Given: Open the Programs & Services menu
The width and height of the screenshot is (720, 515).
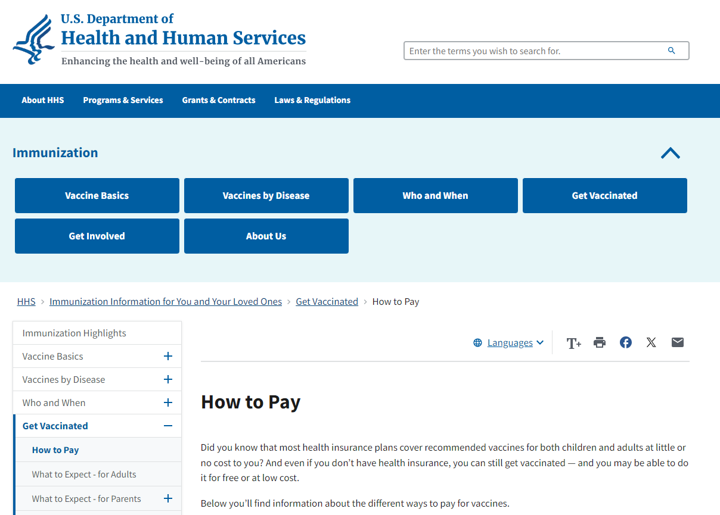Looking at the screenshot, I should tap(123, 101).
